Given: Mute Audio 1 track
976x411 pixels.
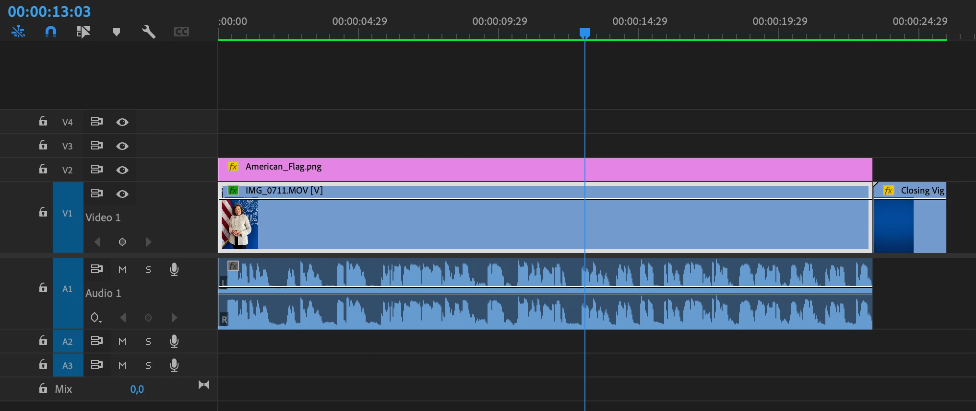Looking at the screenshot, I should point(122,270).
